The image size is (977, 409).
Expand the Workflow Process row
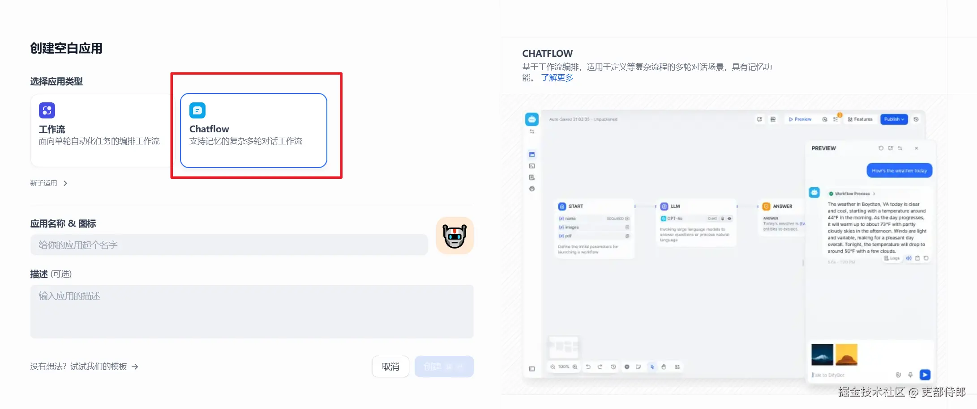click(x=852, y=194)
